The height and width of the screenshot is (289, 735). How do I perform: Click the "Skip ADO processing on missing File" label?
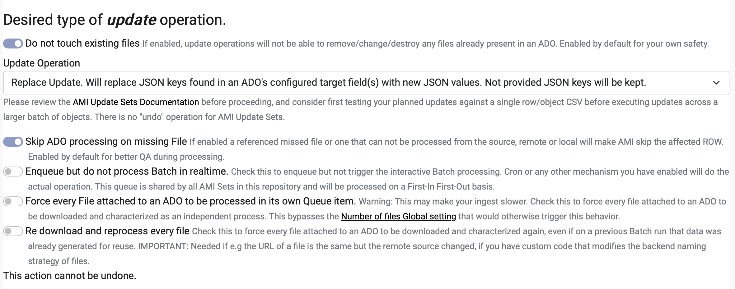[106, 142]
